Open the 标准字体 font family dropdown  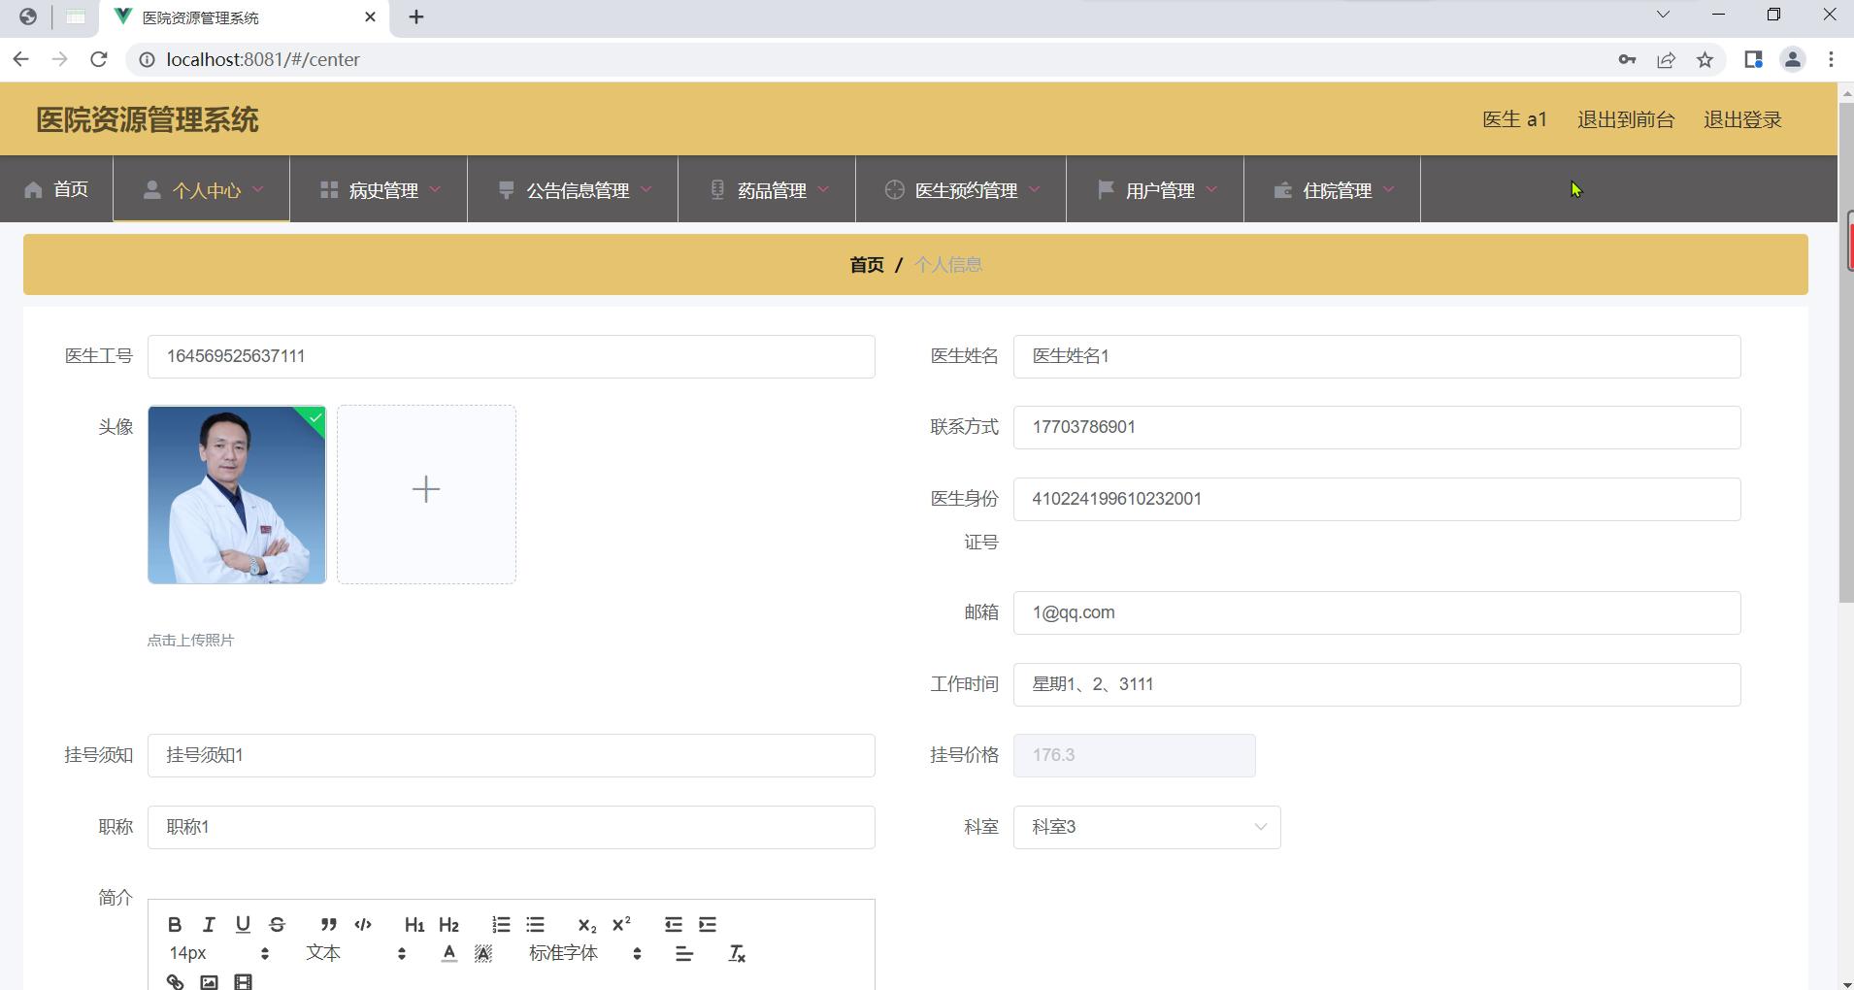pyautogui.click(x=584, y=954)
